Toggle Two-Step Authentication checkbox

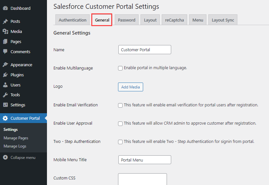coord(120,142)
